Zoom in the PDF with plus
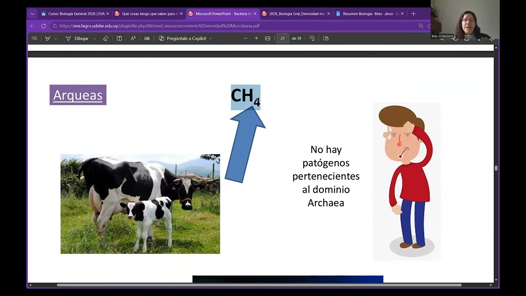 coord(256,38)
